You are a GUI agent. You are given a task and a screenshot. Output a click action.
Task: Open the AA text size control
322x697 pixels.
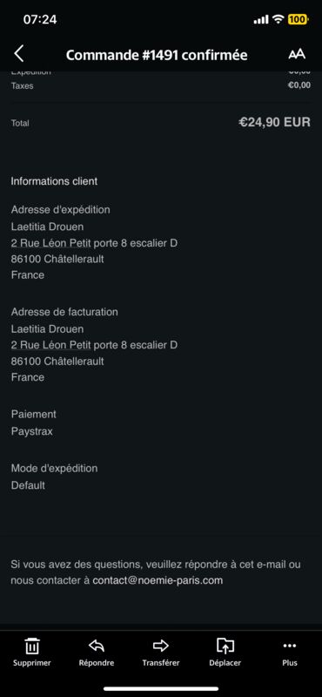point(297,54)
